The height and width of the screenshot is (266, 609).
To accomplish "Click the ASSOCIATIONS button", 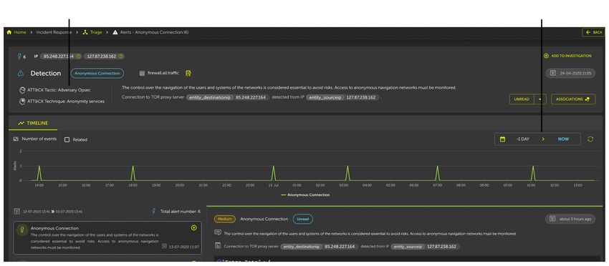I will tap(573, 99).
